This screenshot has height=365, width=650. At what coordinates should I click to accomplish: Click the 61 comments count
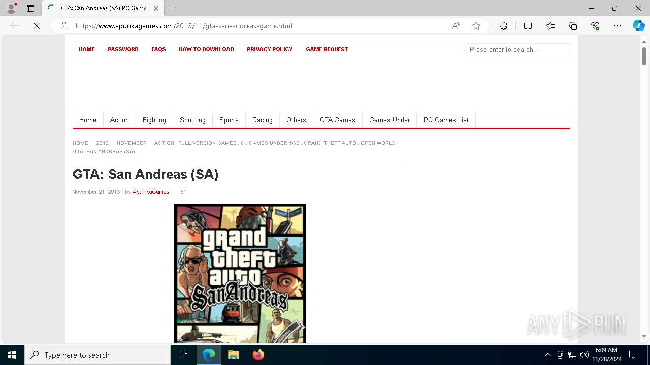click(x=183, y=192)
